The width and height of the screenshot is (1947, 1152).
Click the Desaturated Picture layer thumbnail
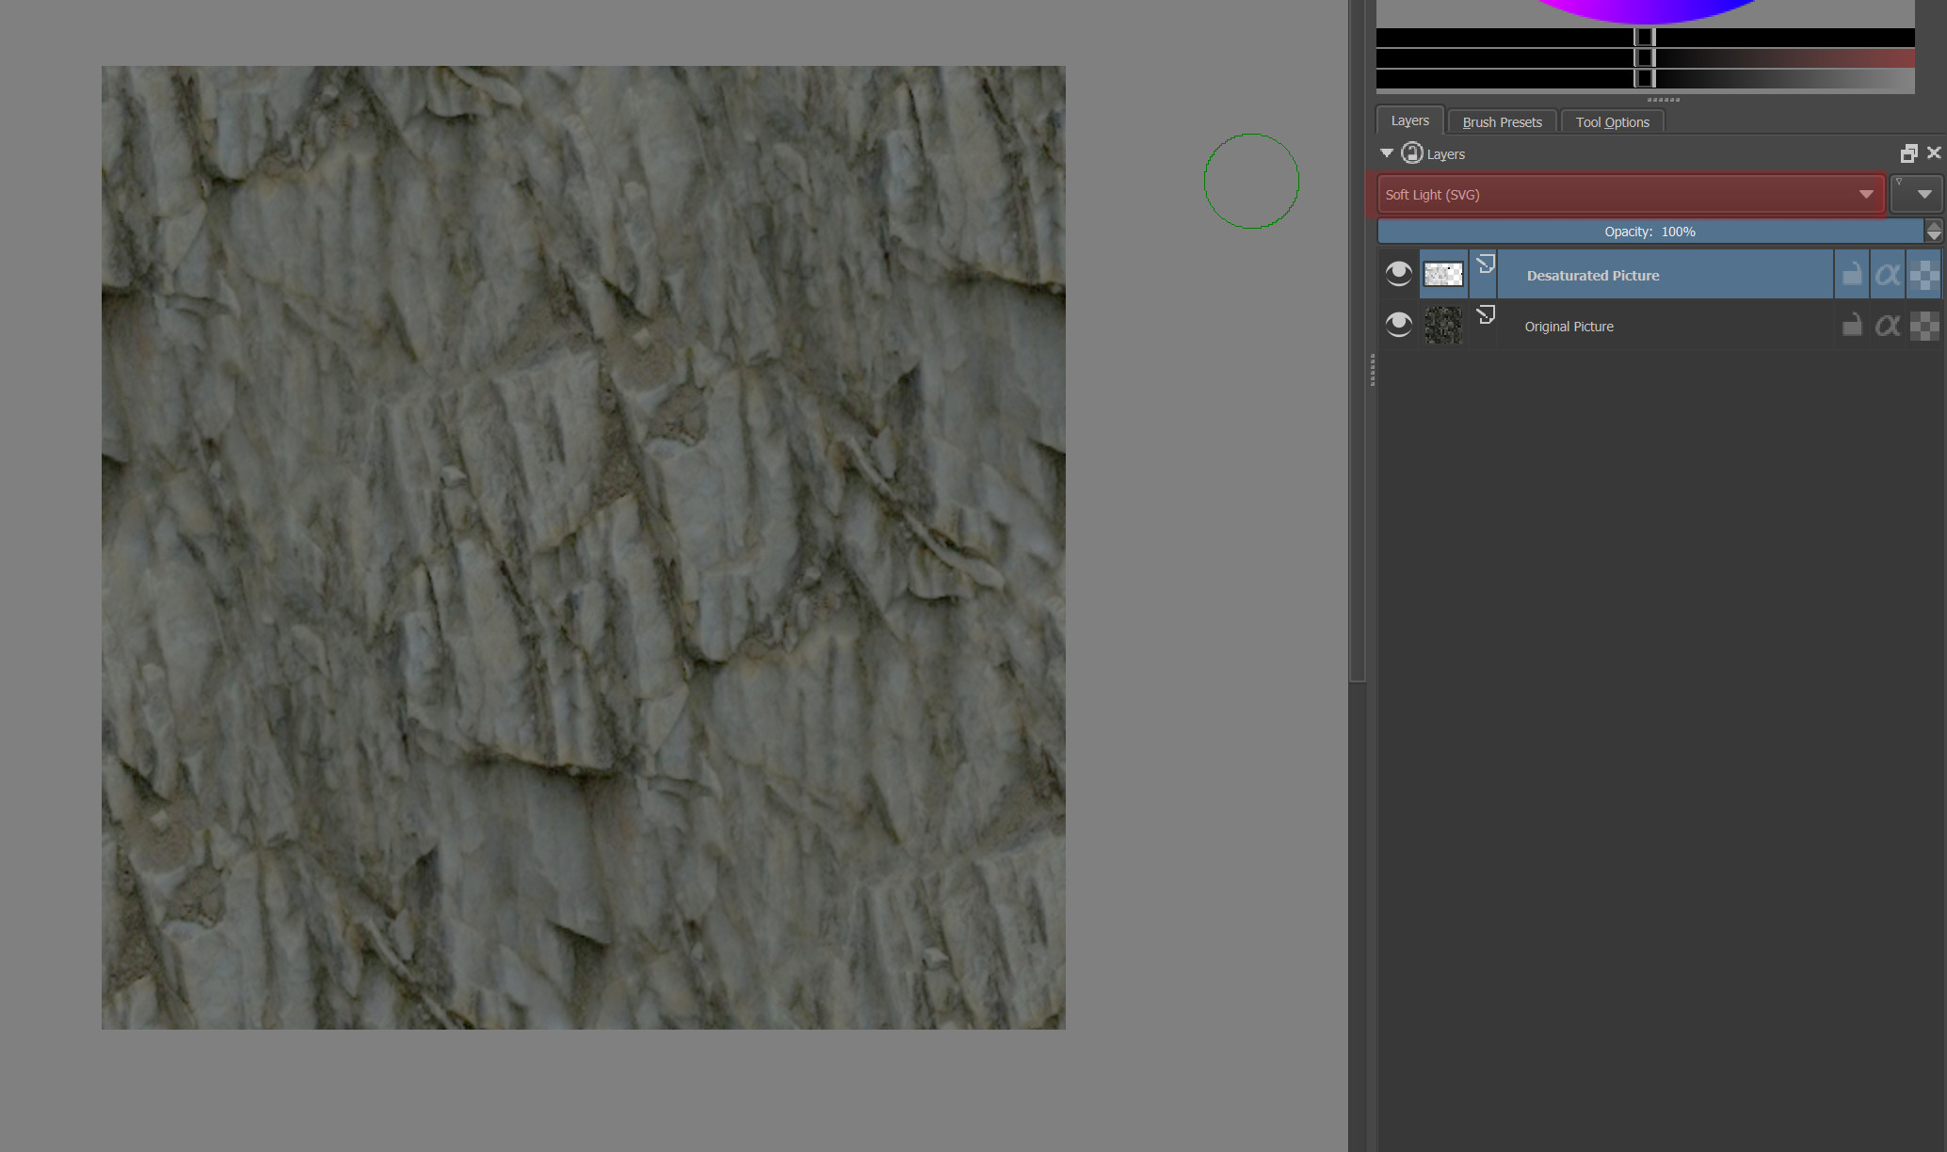point(1443,274)
